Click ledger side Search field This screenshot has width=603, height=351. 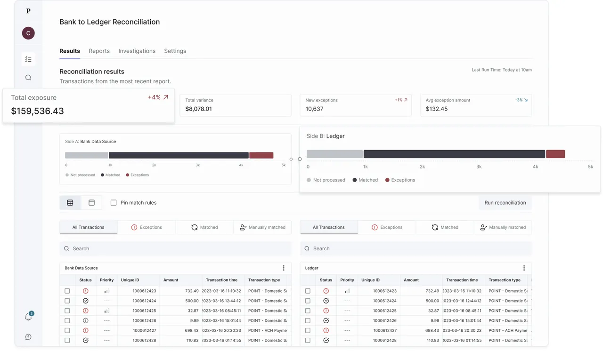(x=416, y=248)
